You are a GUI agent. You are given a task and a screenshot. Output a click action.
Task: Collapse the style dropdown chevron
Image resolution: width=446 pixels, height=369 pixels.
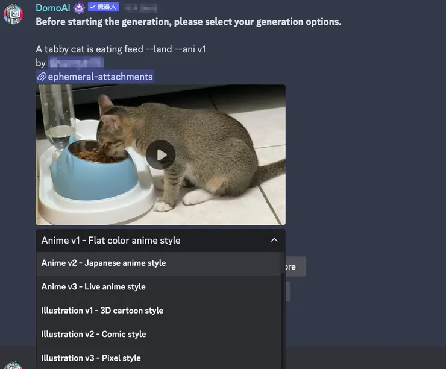coord(274,240)
